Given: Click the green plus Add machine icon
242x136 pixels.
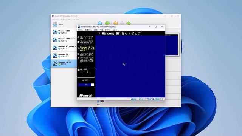Looking at the screenshot, I should point(107,23).
